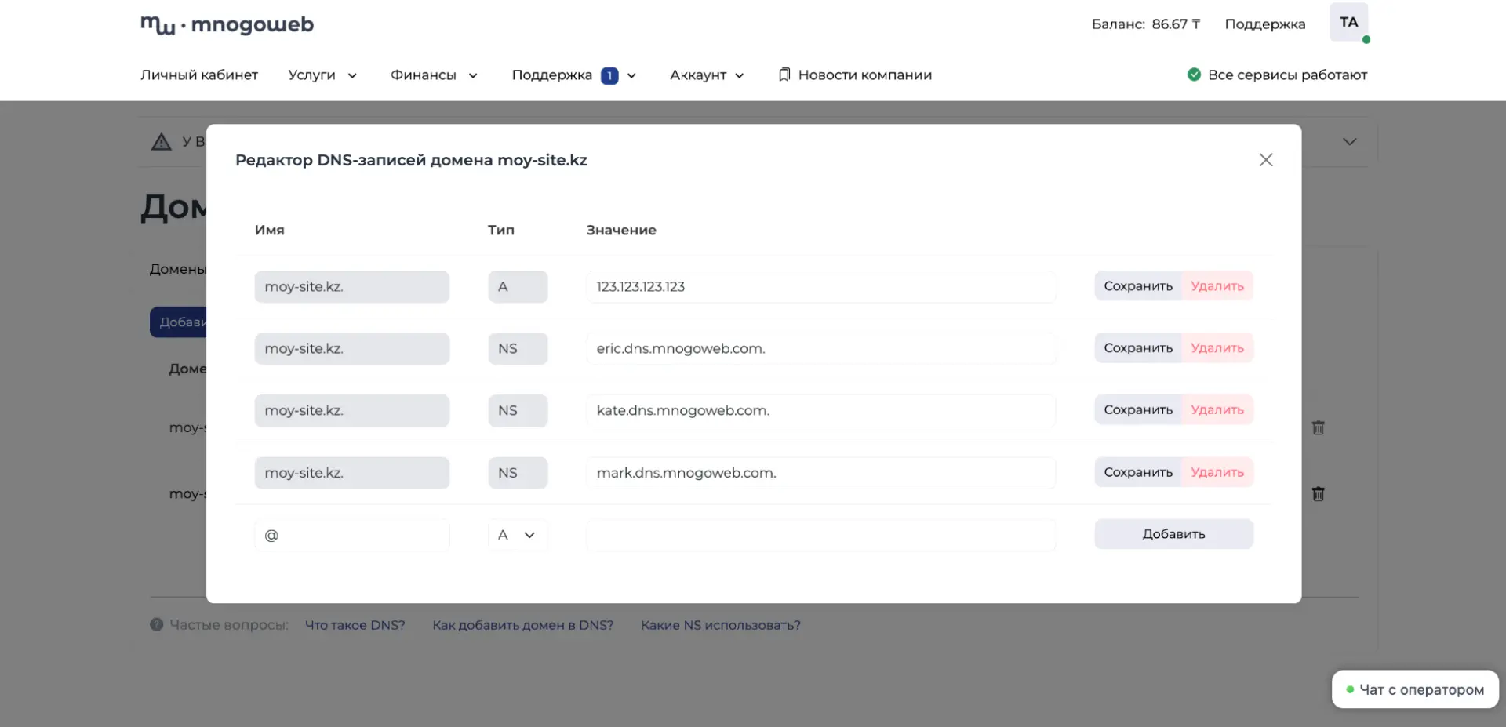This screenshot has height=727, width=1506.
Task: Open Личный кабинет menu item
Action: point(199,75)
